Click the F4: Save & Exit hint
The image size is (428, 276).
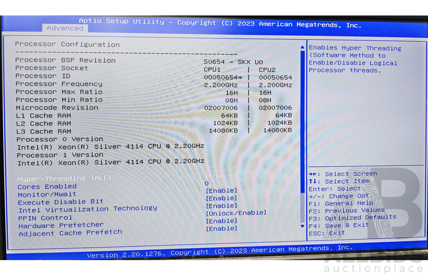tap(339, 225)
